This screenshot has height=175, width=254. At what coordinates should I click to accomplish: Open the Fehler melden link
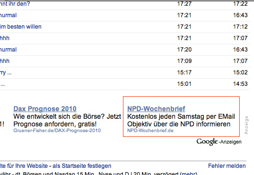[227, 166]
